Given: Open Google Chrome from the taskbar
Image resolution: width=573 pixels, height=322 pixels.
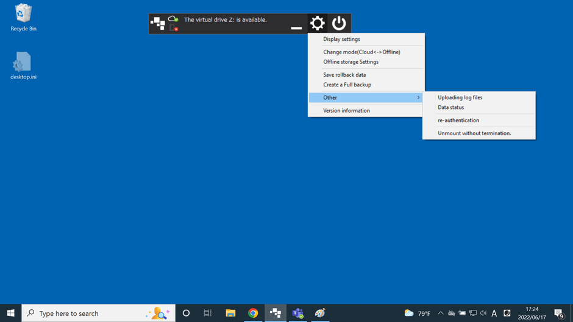Looking at the screenshot, I should [x=253, y=313].
